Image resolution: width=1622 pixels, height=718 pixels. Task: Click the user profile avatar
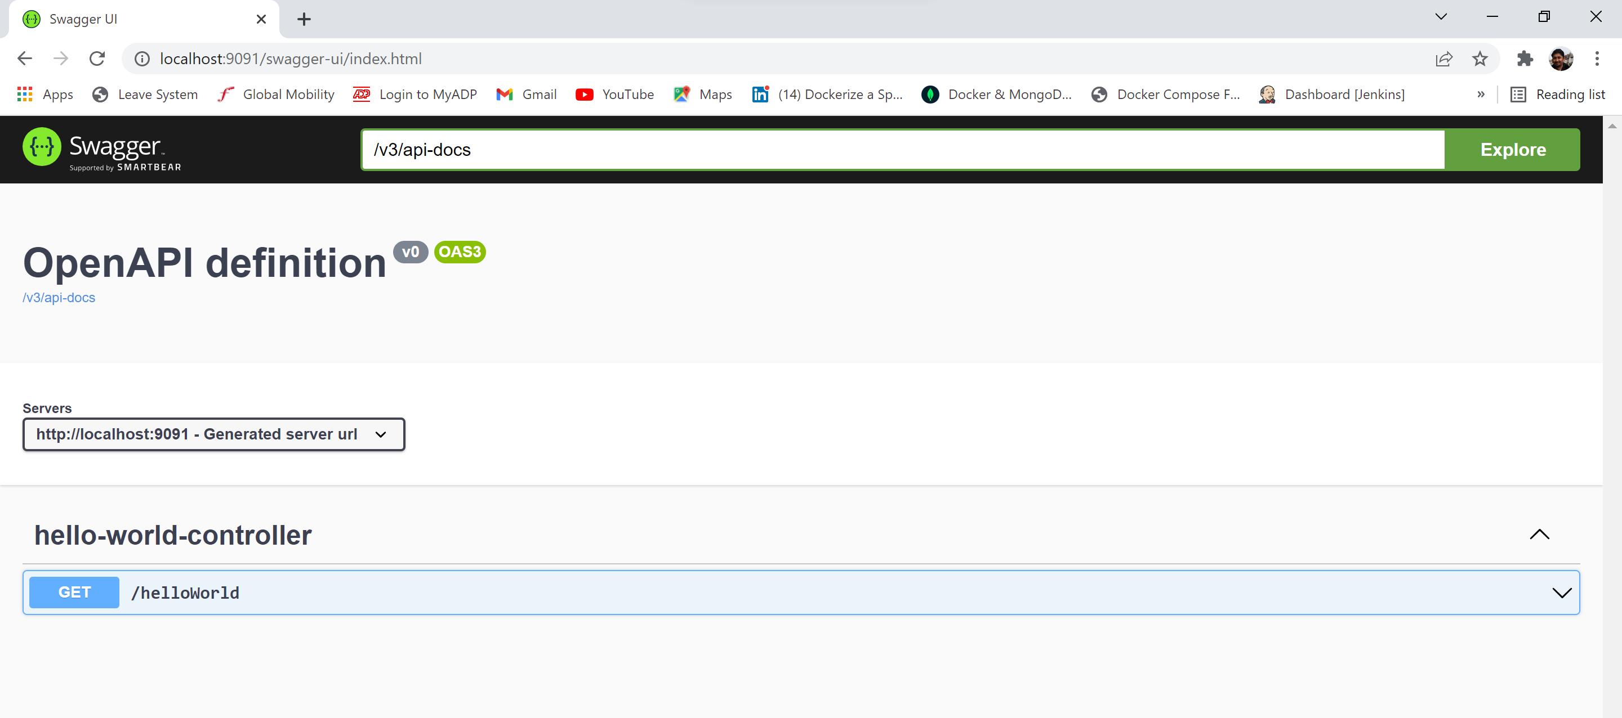1560,59
